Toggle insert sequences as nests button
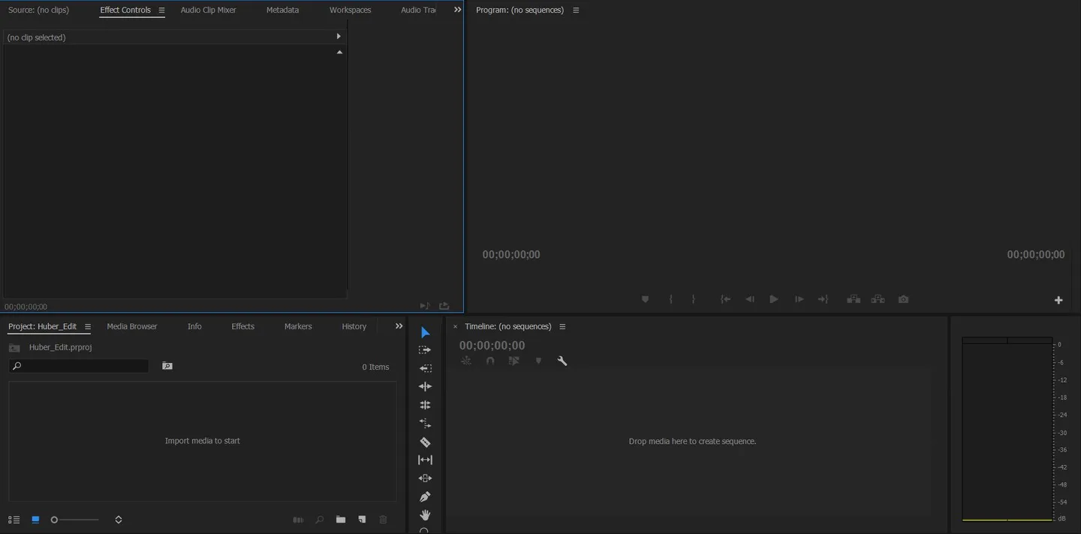Screen dimensions: 1081x534 pos(466,361)
